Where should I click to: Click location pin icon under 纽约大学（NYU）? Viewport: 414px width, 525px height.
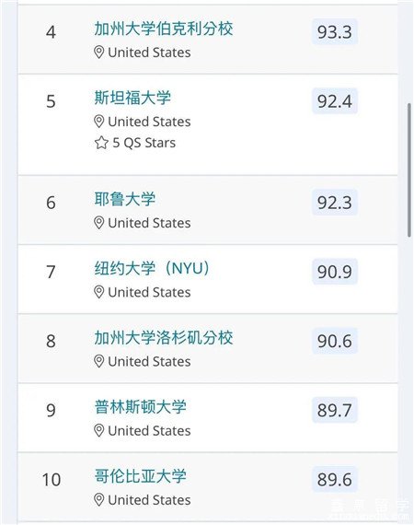(98, 292)
